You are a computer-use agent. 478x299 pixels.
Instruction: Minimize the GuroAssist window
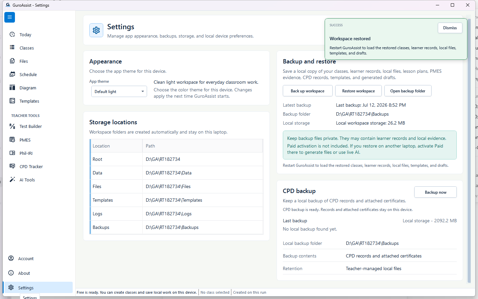pyautogui.click(x=437, y=5)
